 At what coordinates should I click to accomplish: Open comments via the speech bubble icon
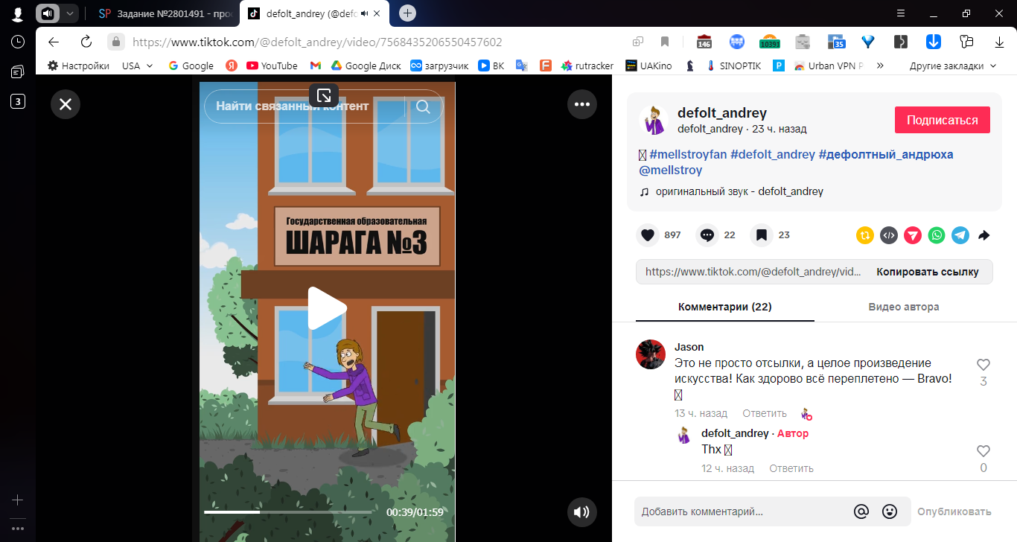click(x=707, y=235)
